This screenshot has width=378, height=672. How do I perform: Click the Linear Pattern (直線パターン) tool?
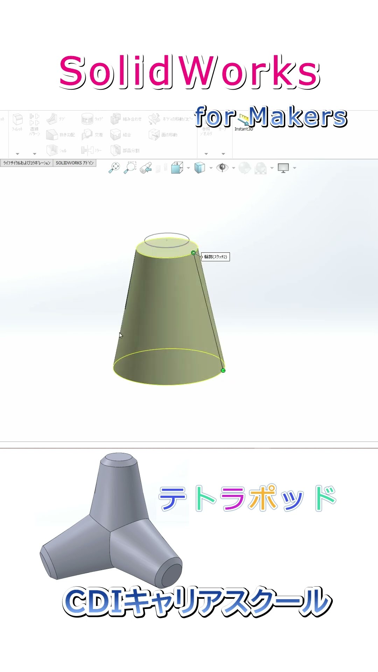34,124
